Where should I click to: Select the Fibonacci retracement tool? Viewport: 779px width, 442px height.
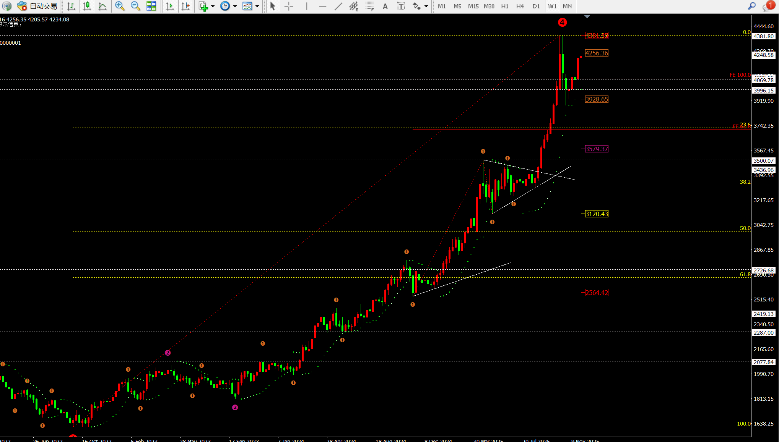tap(369, 6)
